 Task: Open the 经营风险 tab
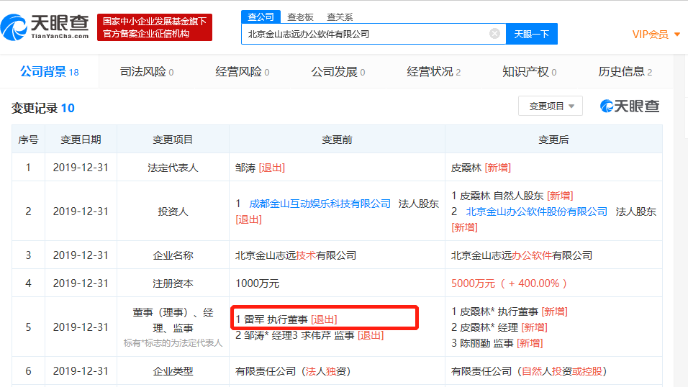[243, 71]
